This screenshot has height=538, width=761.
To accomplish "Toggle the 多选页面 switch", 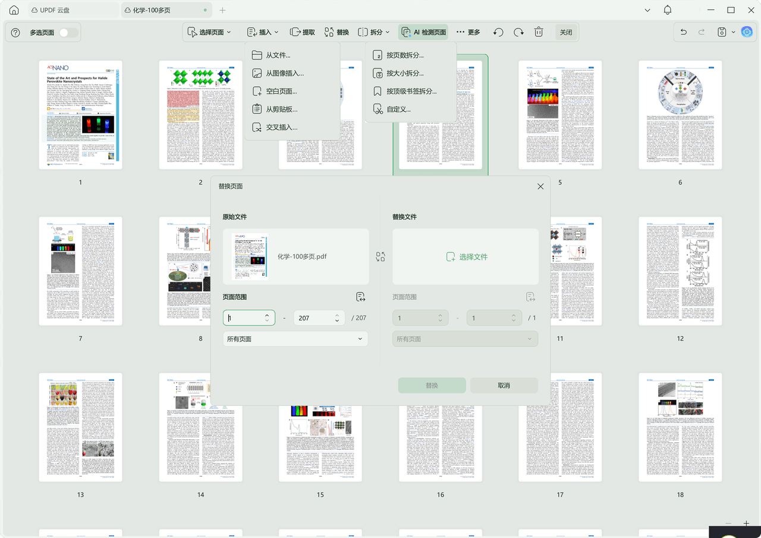I will 68,33.
